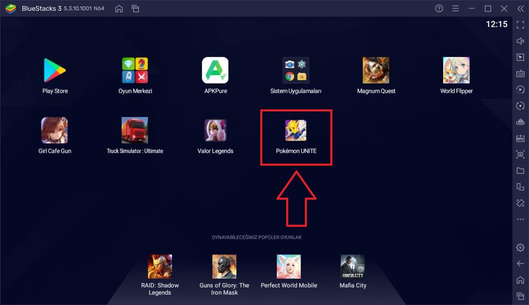The height and width of the screenshot is (305, 529).
Task: Open Perfect World Mobile suggestion
Action: point(289,267)
